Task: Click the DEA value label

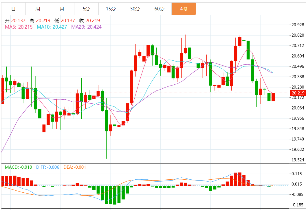Action: point(74,167)
